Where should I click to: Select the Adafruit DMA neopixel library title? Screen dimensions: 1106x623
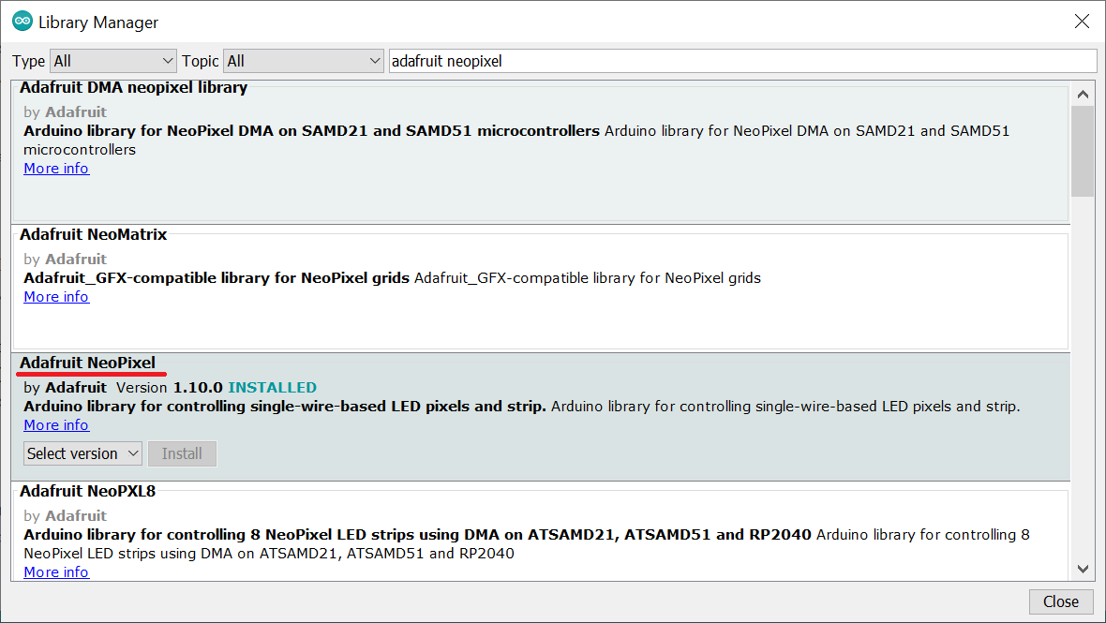click(x=133, y=87)
